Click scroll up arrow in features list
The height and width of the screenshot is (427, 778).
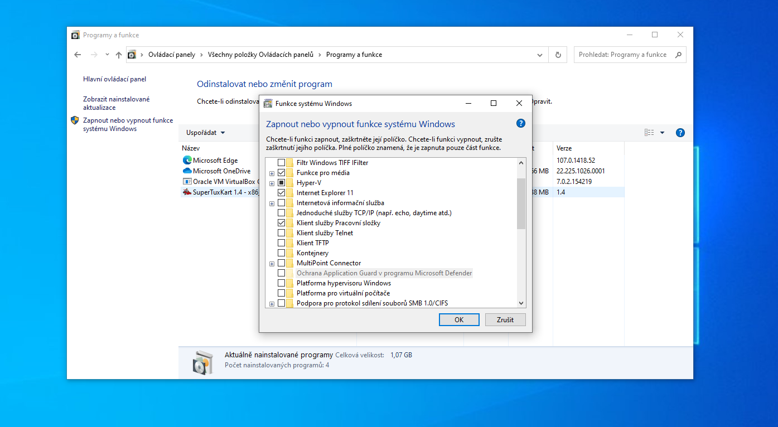pyautogui.click(x=521, y=163)
